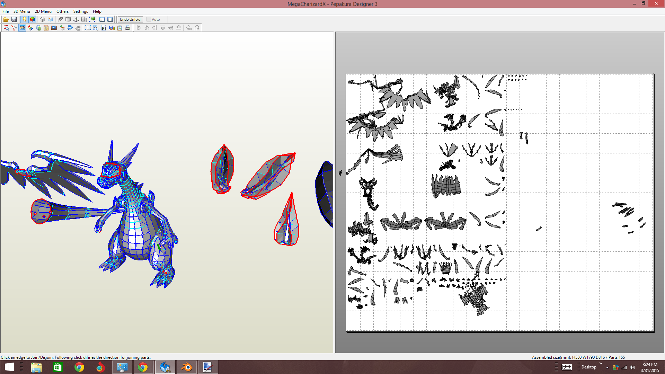
Task: Click the gray rectangle panel icon
Action: tap(84, 19)
